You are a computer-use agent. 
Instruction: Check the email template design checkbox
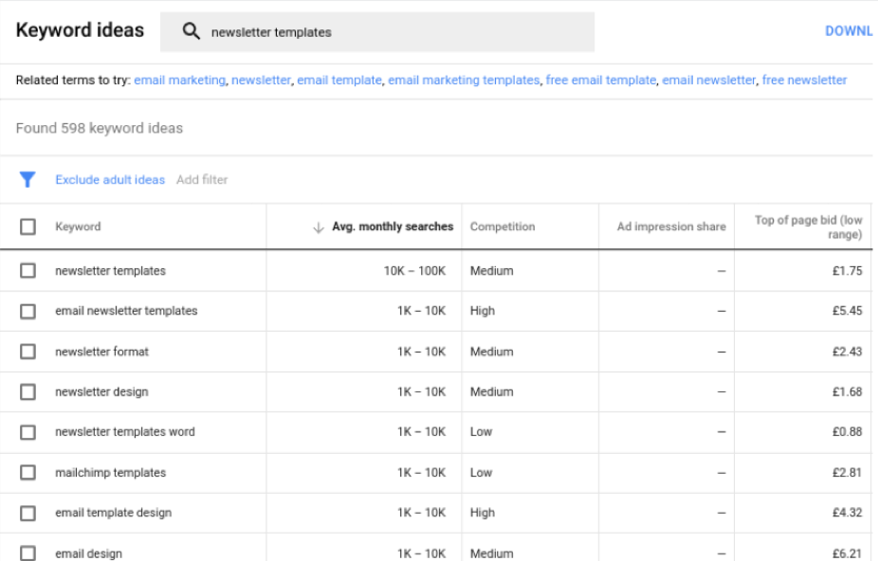tap(28, 512)
